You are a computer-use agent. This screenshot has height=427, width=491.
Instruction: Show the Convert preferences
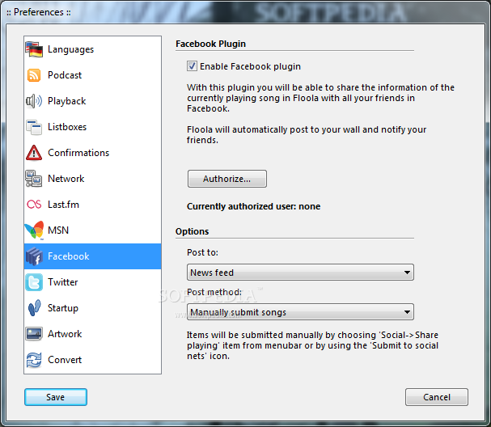coord(93,360)
